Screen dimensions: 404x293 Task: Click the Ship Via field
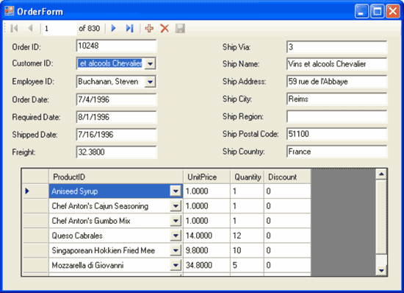[336, 47]
